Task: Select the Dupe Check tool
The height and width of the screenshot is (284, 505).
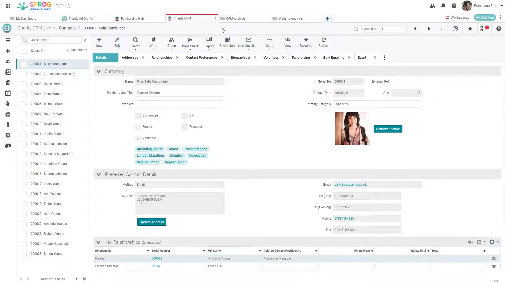Action: (190, 42)
